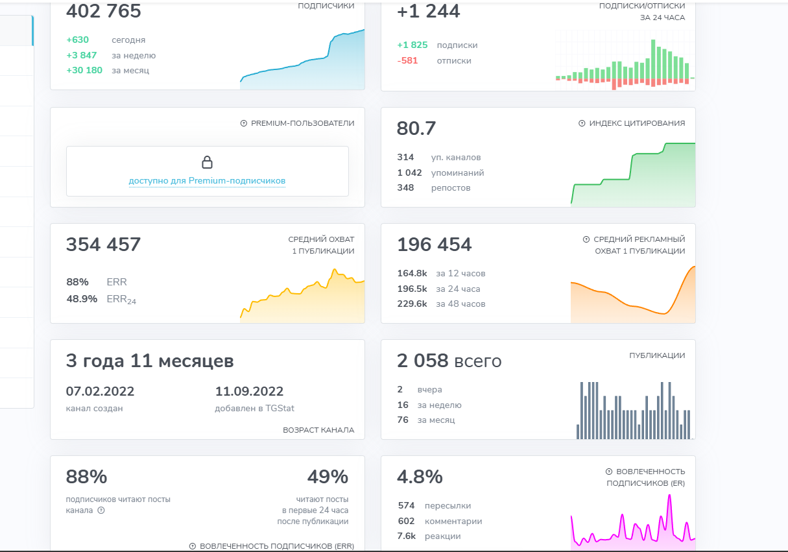Click the '1 042' mentions value

[409, 173]
